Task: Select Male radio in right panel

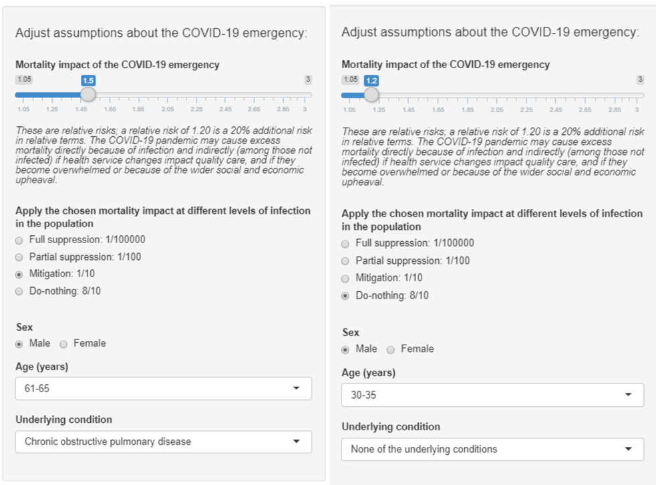Action: [x=345, y=349]
